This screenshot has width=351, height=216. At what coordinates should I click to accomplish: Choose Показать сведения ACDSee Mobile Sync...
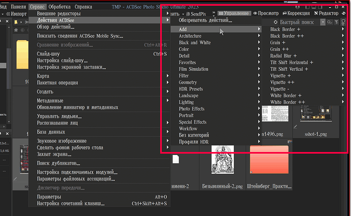[99, 36]
